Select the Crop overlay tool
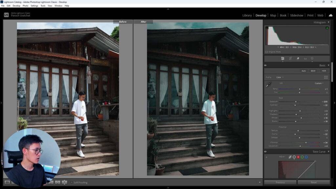336x189 pixels. [x=290, y=59]
